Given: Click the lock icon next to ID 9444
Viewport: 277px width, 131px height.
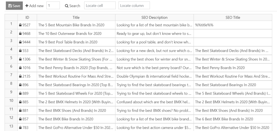Looking at the screenshot, I should click(20, 42).
